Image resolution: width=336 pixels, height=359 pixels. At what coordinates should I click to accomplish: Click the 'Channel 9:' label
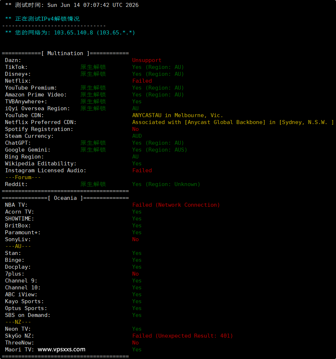[21, 281]
